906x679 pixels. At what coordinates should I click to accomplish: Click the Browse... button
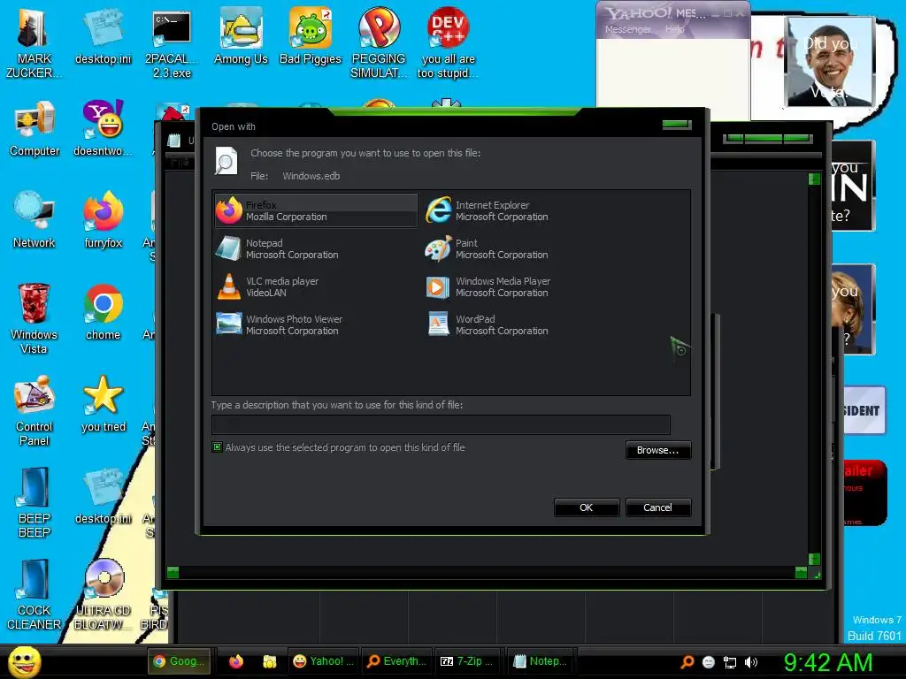click(657, 450)
